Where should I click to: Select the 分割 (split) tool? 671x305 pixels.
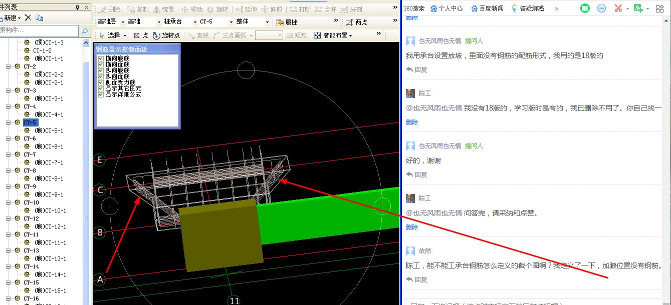click(351, 9)
